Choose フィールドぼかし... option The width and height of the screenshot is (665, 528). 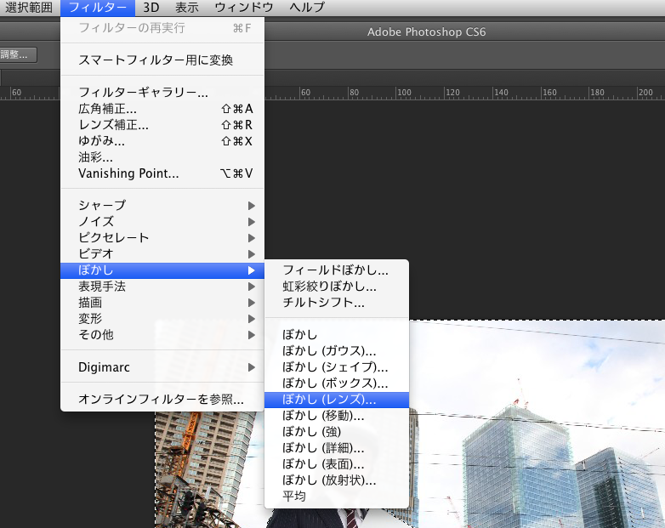(x=335, y=270)
